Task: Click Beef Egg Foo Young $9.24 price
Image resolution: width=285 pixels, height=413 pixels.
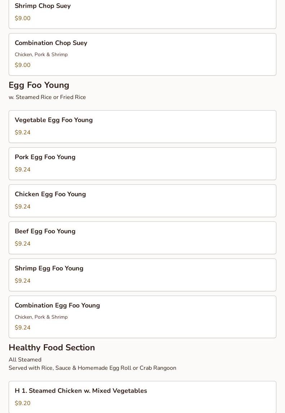Action: point(23,244)
